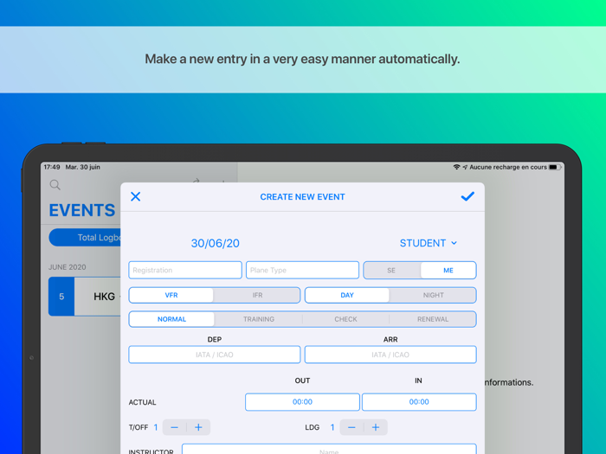This screenshot has height=454, width=606.
Task: Select ME engine type
Action: coord(448,270)
